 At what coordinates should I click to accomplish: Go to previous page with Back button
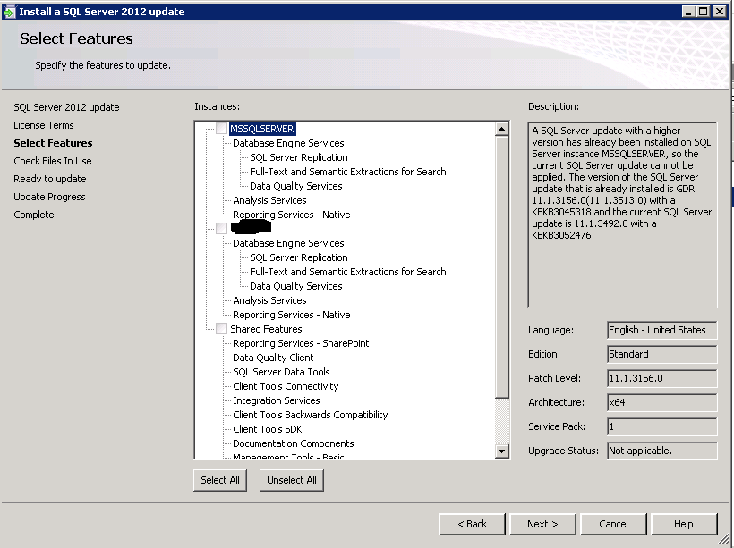(472, 524)
